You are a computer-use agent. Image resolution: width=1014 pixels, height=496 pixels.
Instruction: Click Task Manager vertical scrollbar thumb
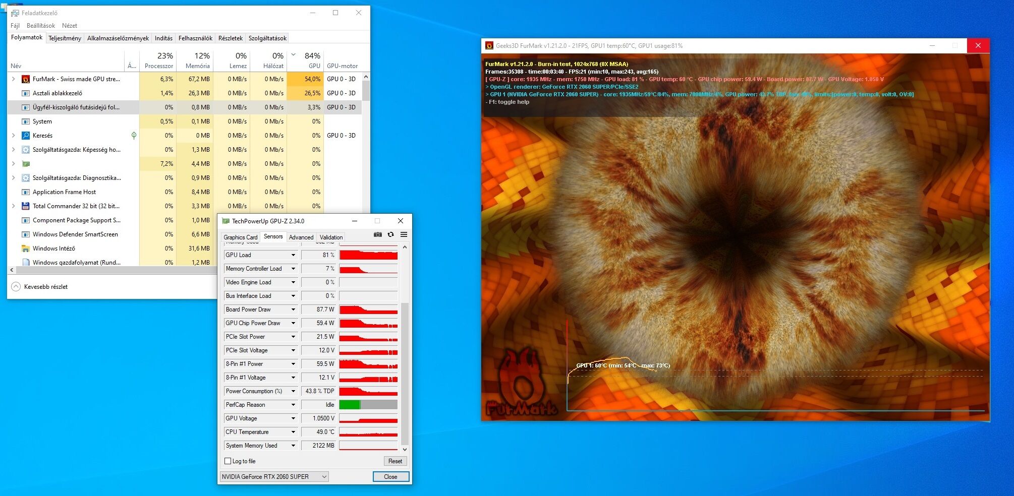click(x=366, y=91)
